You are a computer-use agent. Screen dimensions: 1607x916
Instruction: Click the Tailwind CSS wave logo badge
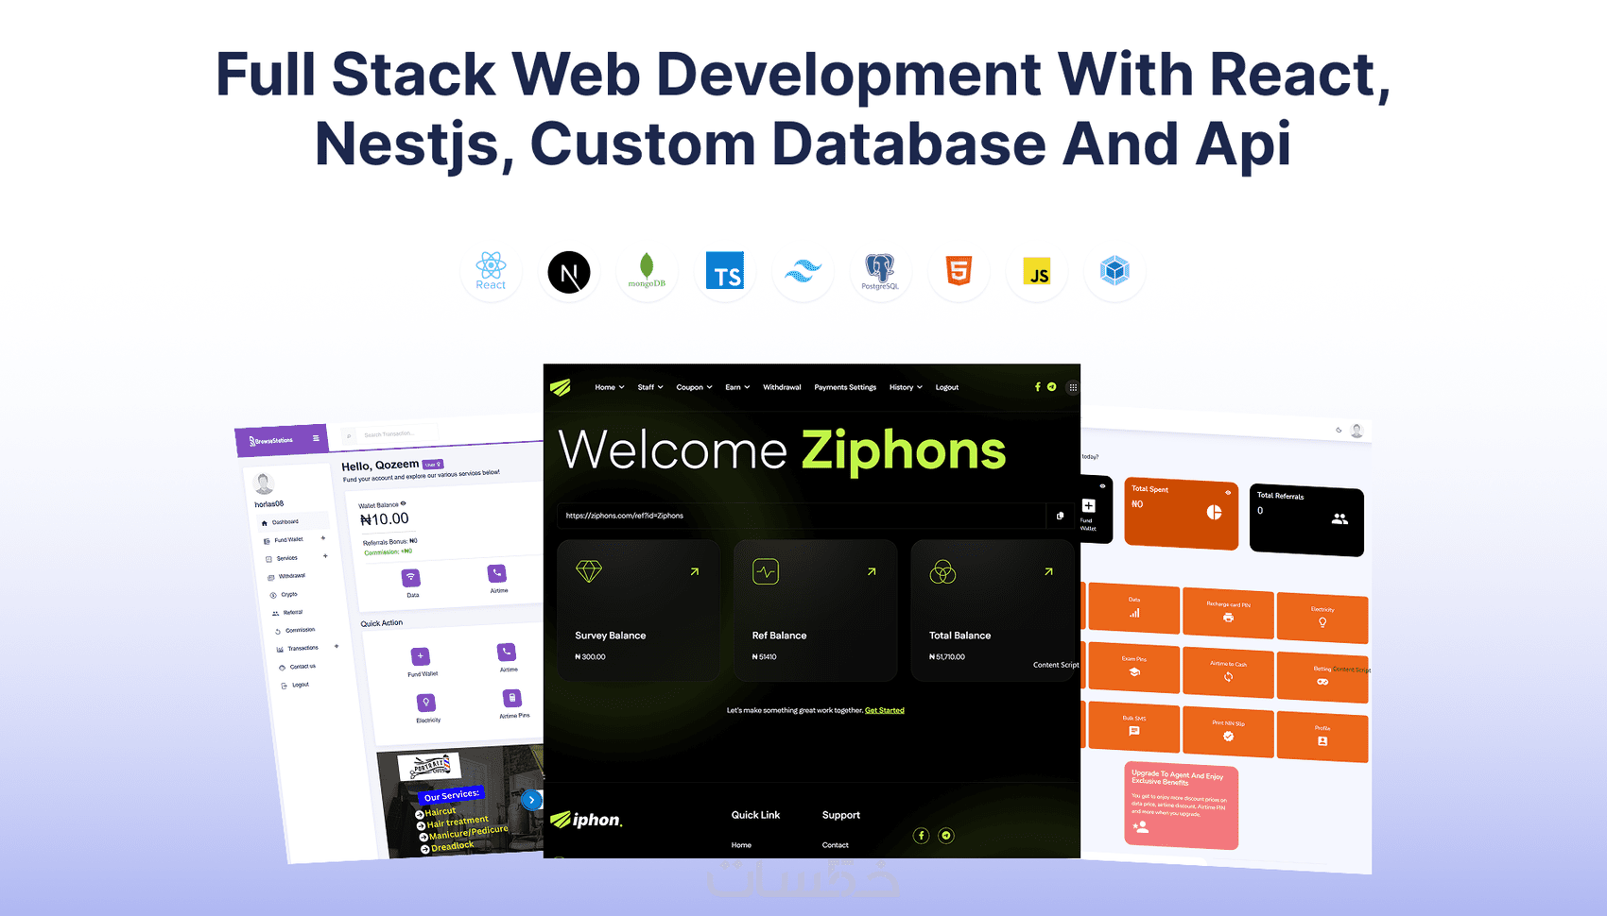click(803, 272)
